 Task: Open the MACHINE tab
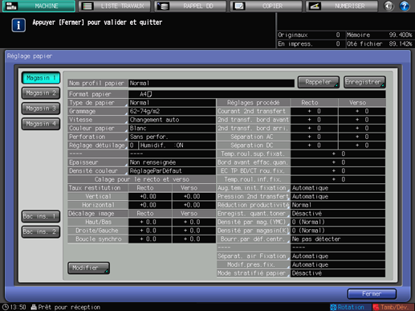point(39,6)
